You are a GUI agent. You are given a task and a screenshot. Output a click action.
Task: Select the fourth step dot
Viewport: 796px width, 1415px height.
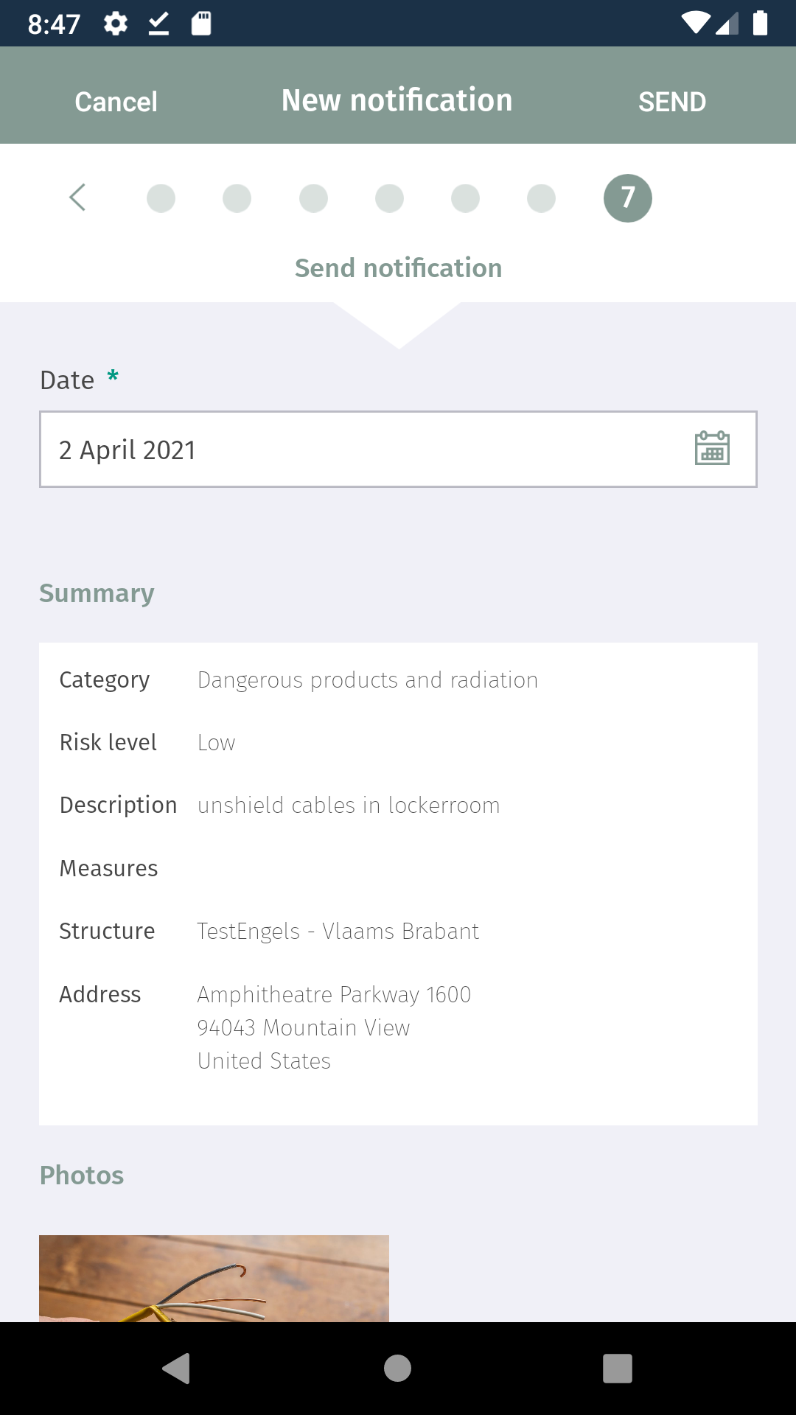(x=389, y=198)
